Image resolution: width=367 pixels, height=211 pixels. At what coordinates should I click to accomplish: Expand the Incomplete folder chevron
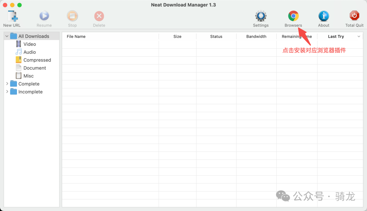pos(7,92)
